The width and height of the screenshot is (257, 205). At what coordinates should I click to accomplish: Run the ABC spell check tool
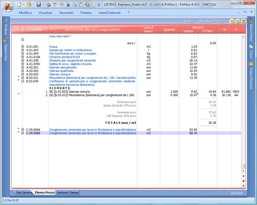(x=55, y=5)
